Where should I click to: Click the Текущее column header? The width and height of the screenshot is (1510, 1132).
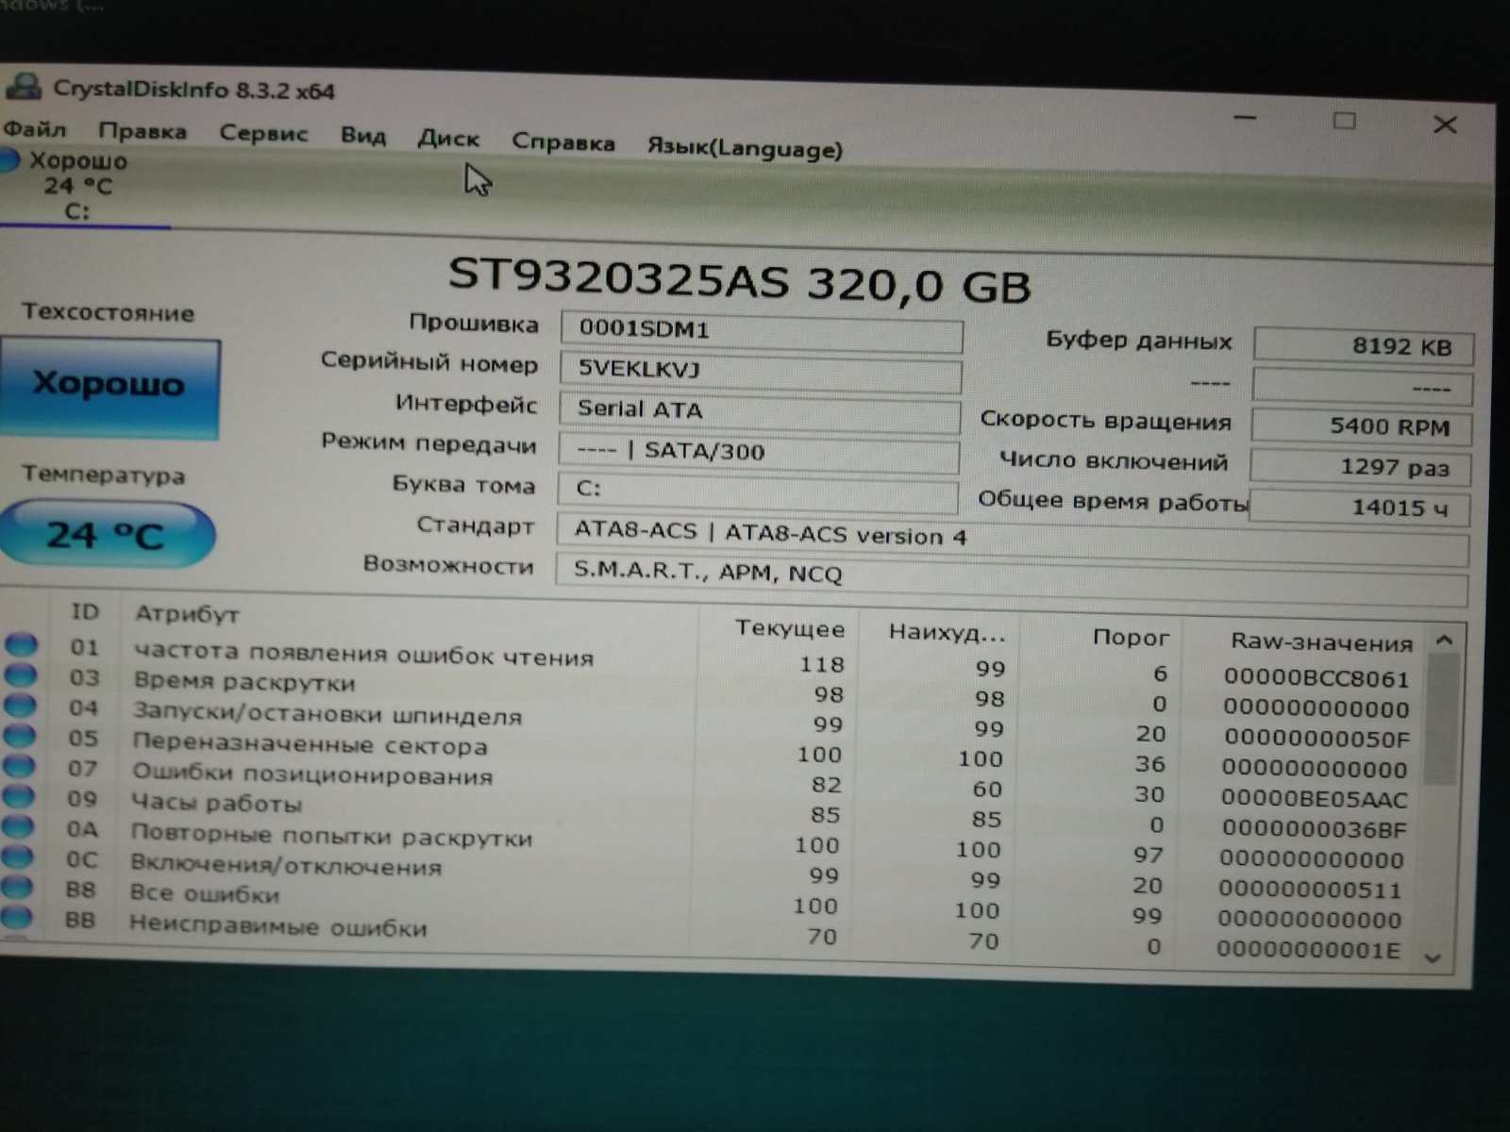[790, 628]
